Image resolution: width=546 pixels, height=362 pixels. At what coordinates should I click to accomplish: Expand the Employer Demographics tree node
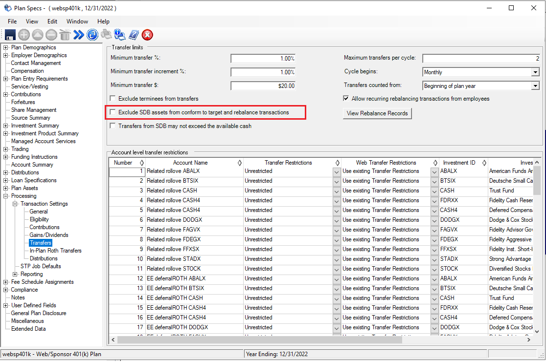pos(5,55)
